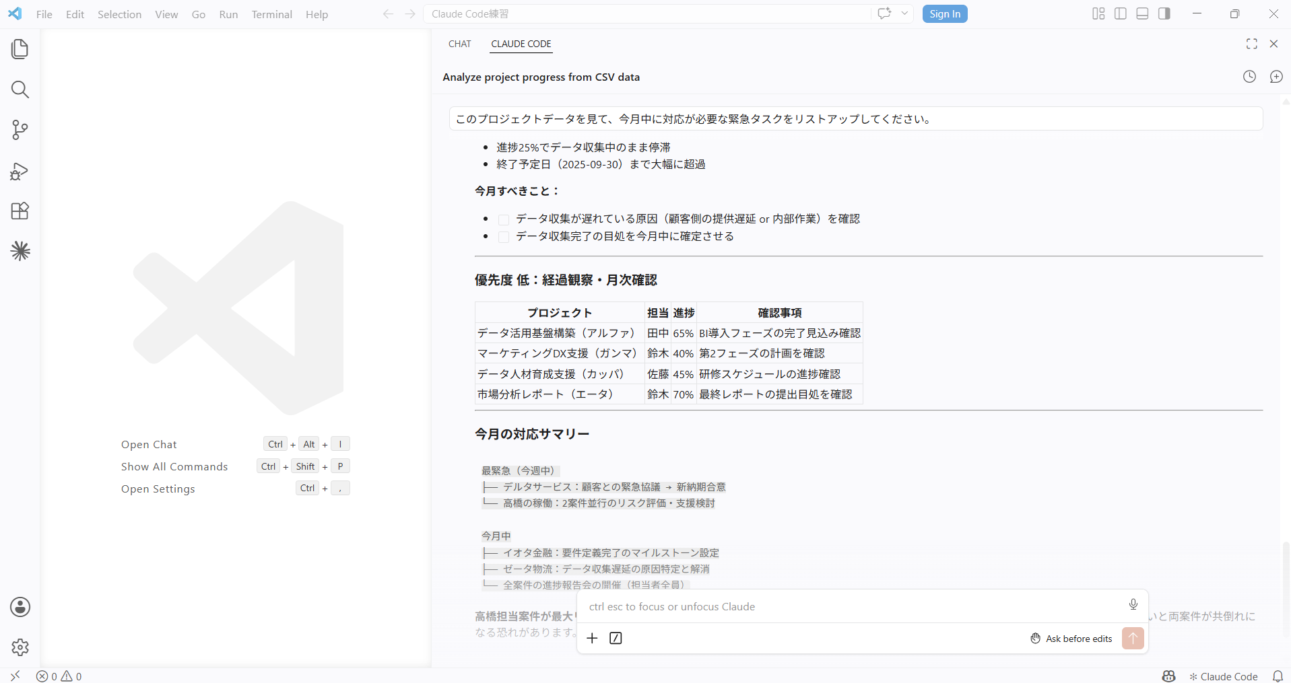Screen dimensions: 1291x683
Task: Click the Go Back arrow in title bar
Action: (388, 14)
